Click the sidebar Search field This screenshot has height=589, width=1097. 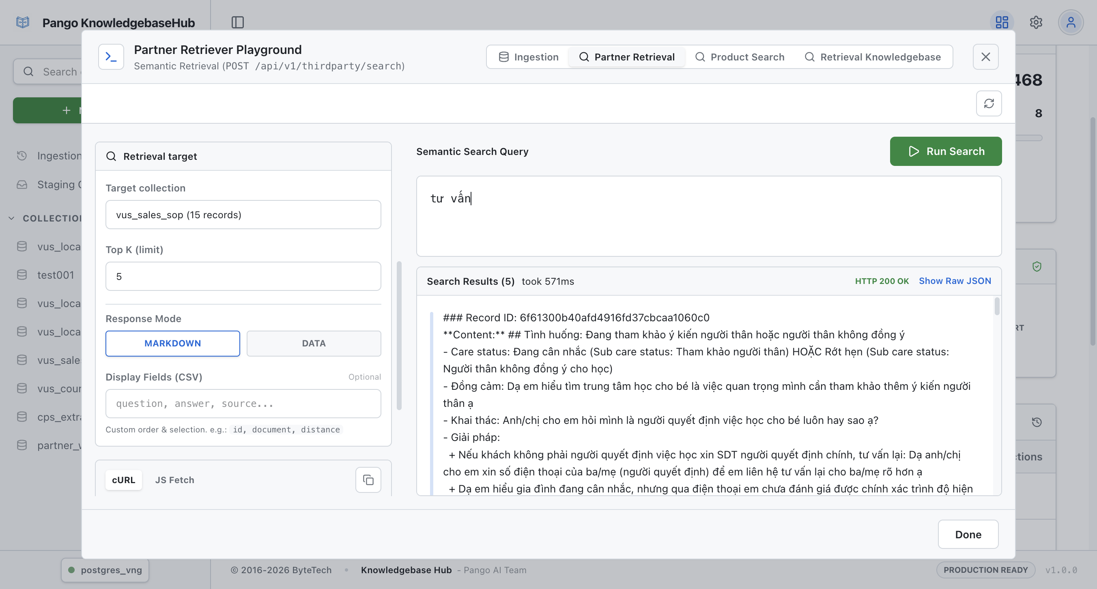pos(47,71)
